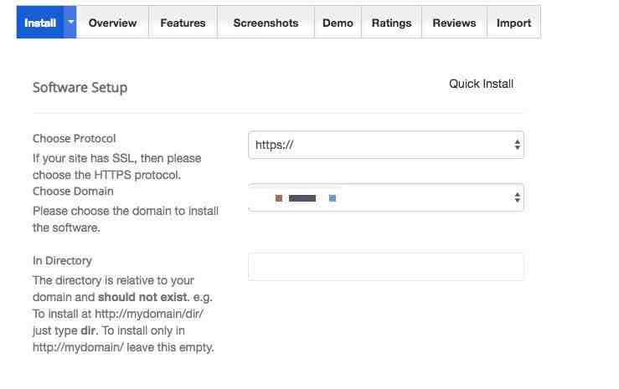619x389 pixels.
Task: Show the Ratings tab
Action: click(x=391, y=23)
